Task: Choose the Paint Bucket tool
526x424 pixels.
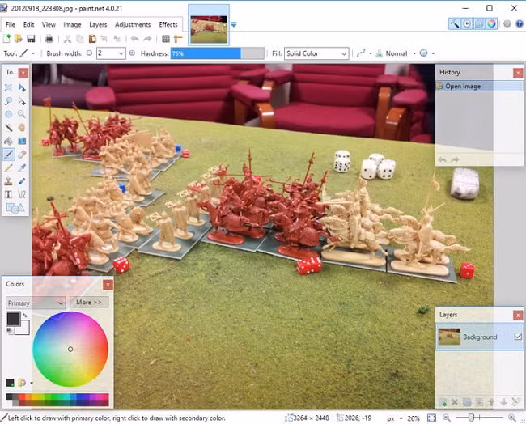Action: click(9, 141)
